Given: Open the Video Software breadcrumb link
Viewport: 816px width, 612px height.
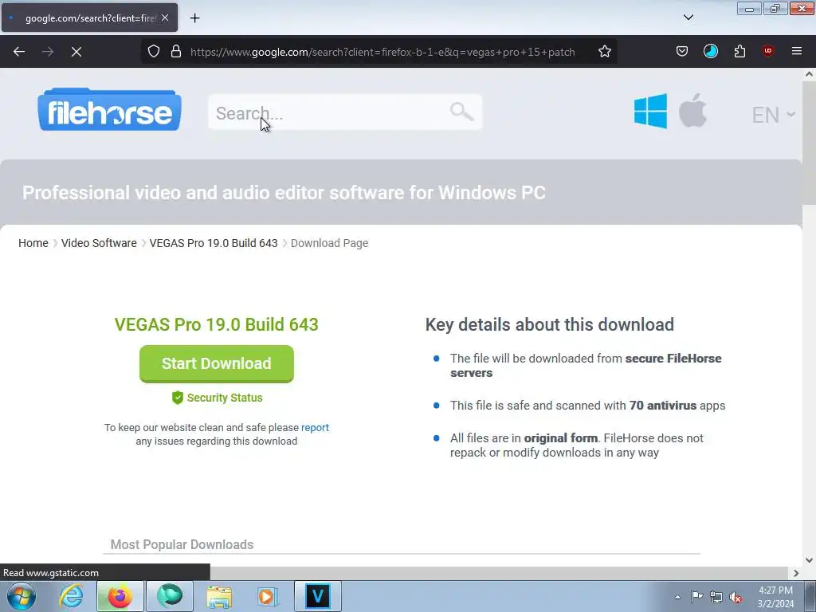Looking at the screenshot, I should point(99,243).
